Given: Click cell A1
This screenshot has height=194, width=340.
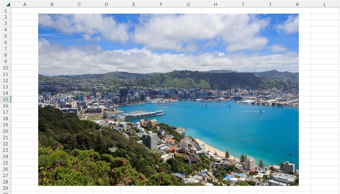Looking at the screenshot, I should coord(24,10).
